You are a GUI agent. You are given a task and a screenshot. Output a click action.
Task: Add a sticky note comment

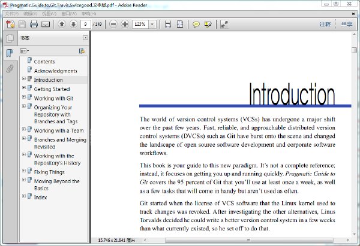196,24
